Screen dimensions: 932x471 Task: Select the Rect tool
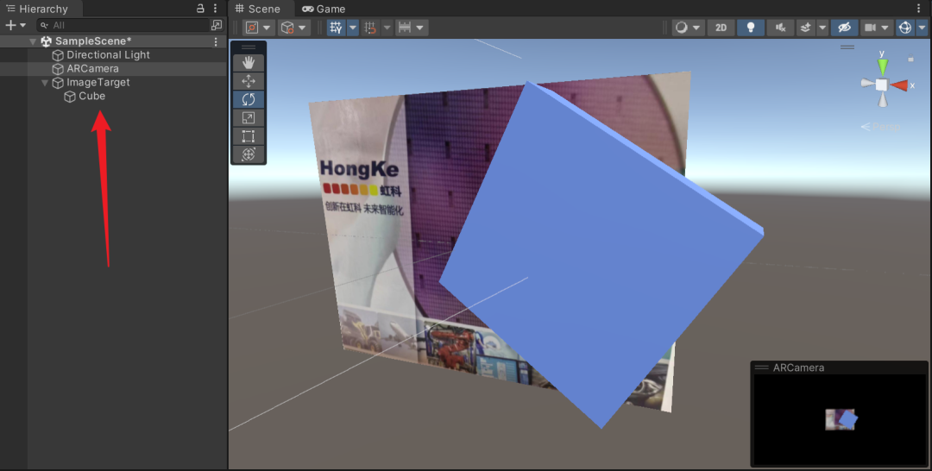[x=249, y=136]
